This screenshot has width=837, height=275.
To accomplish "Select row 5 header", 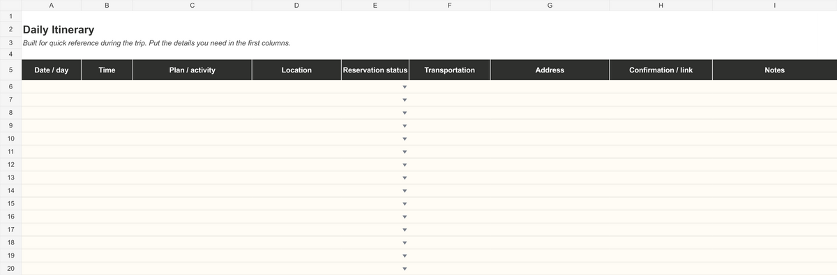I will tap(10, 70).
